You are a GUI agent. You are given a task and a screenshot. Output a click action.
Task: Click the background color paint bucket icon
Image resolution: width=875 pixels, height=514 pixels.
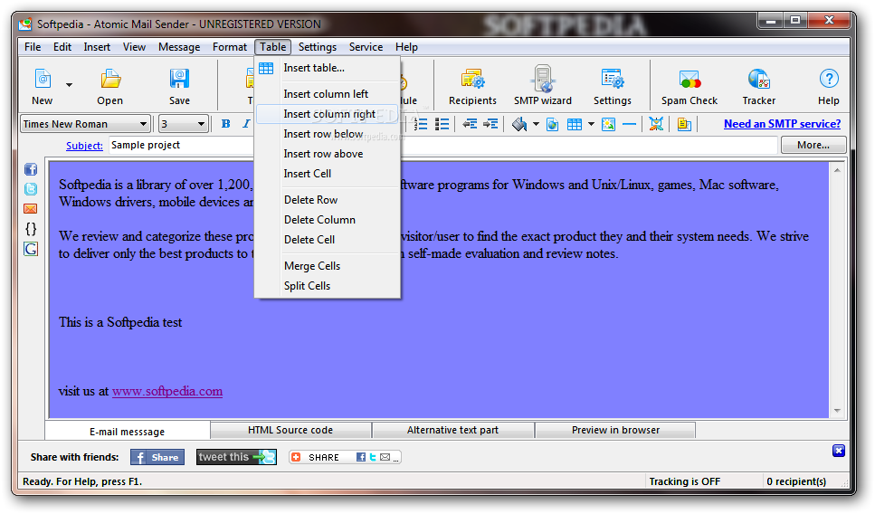(519, 124)
